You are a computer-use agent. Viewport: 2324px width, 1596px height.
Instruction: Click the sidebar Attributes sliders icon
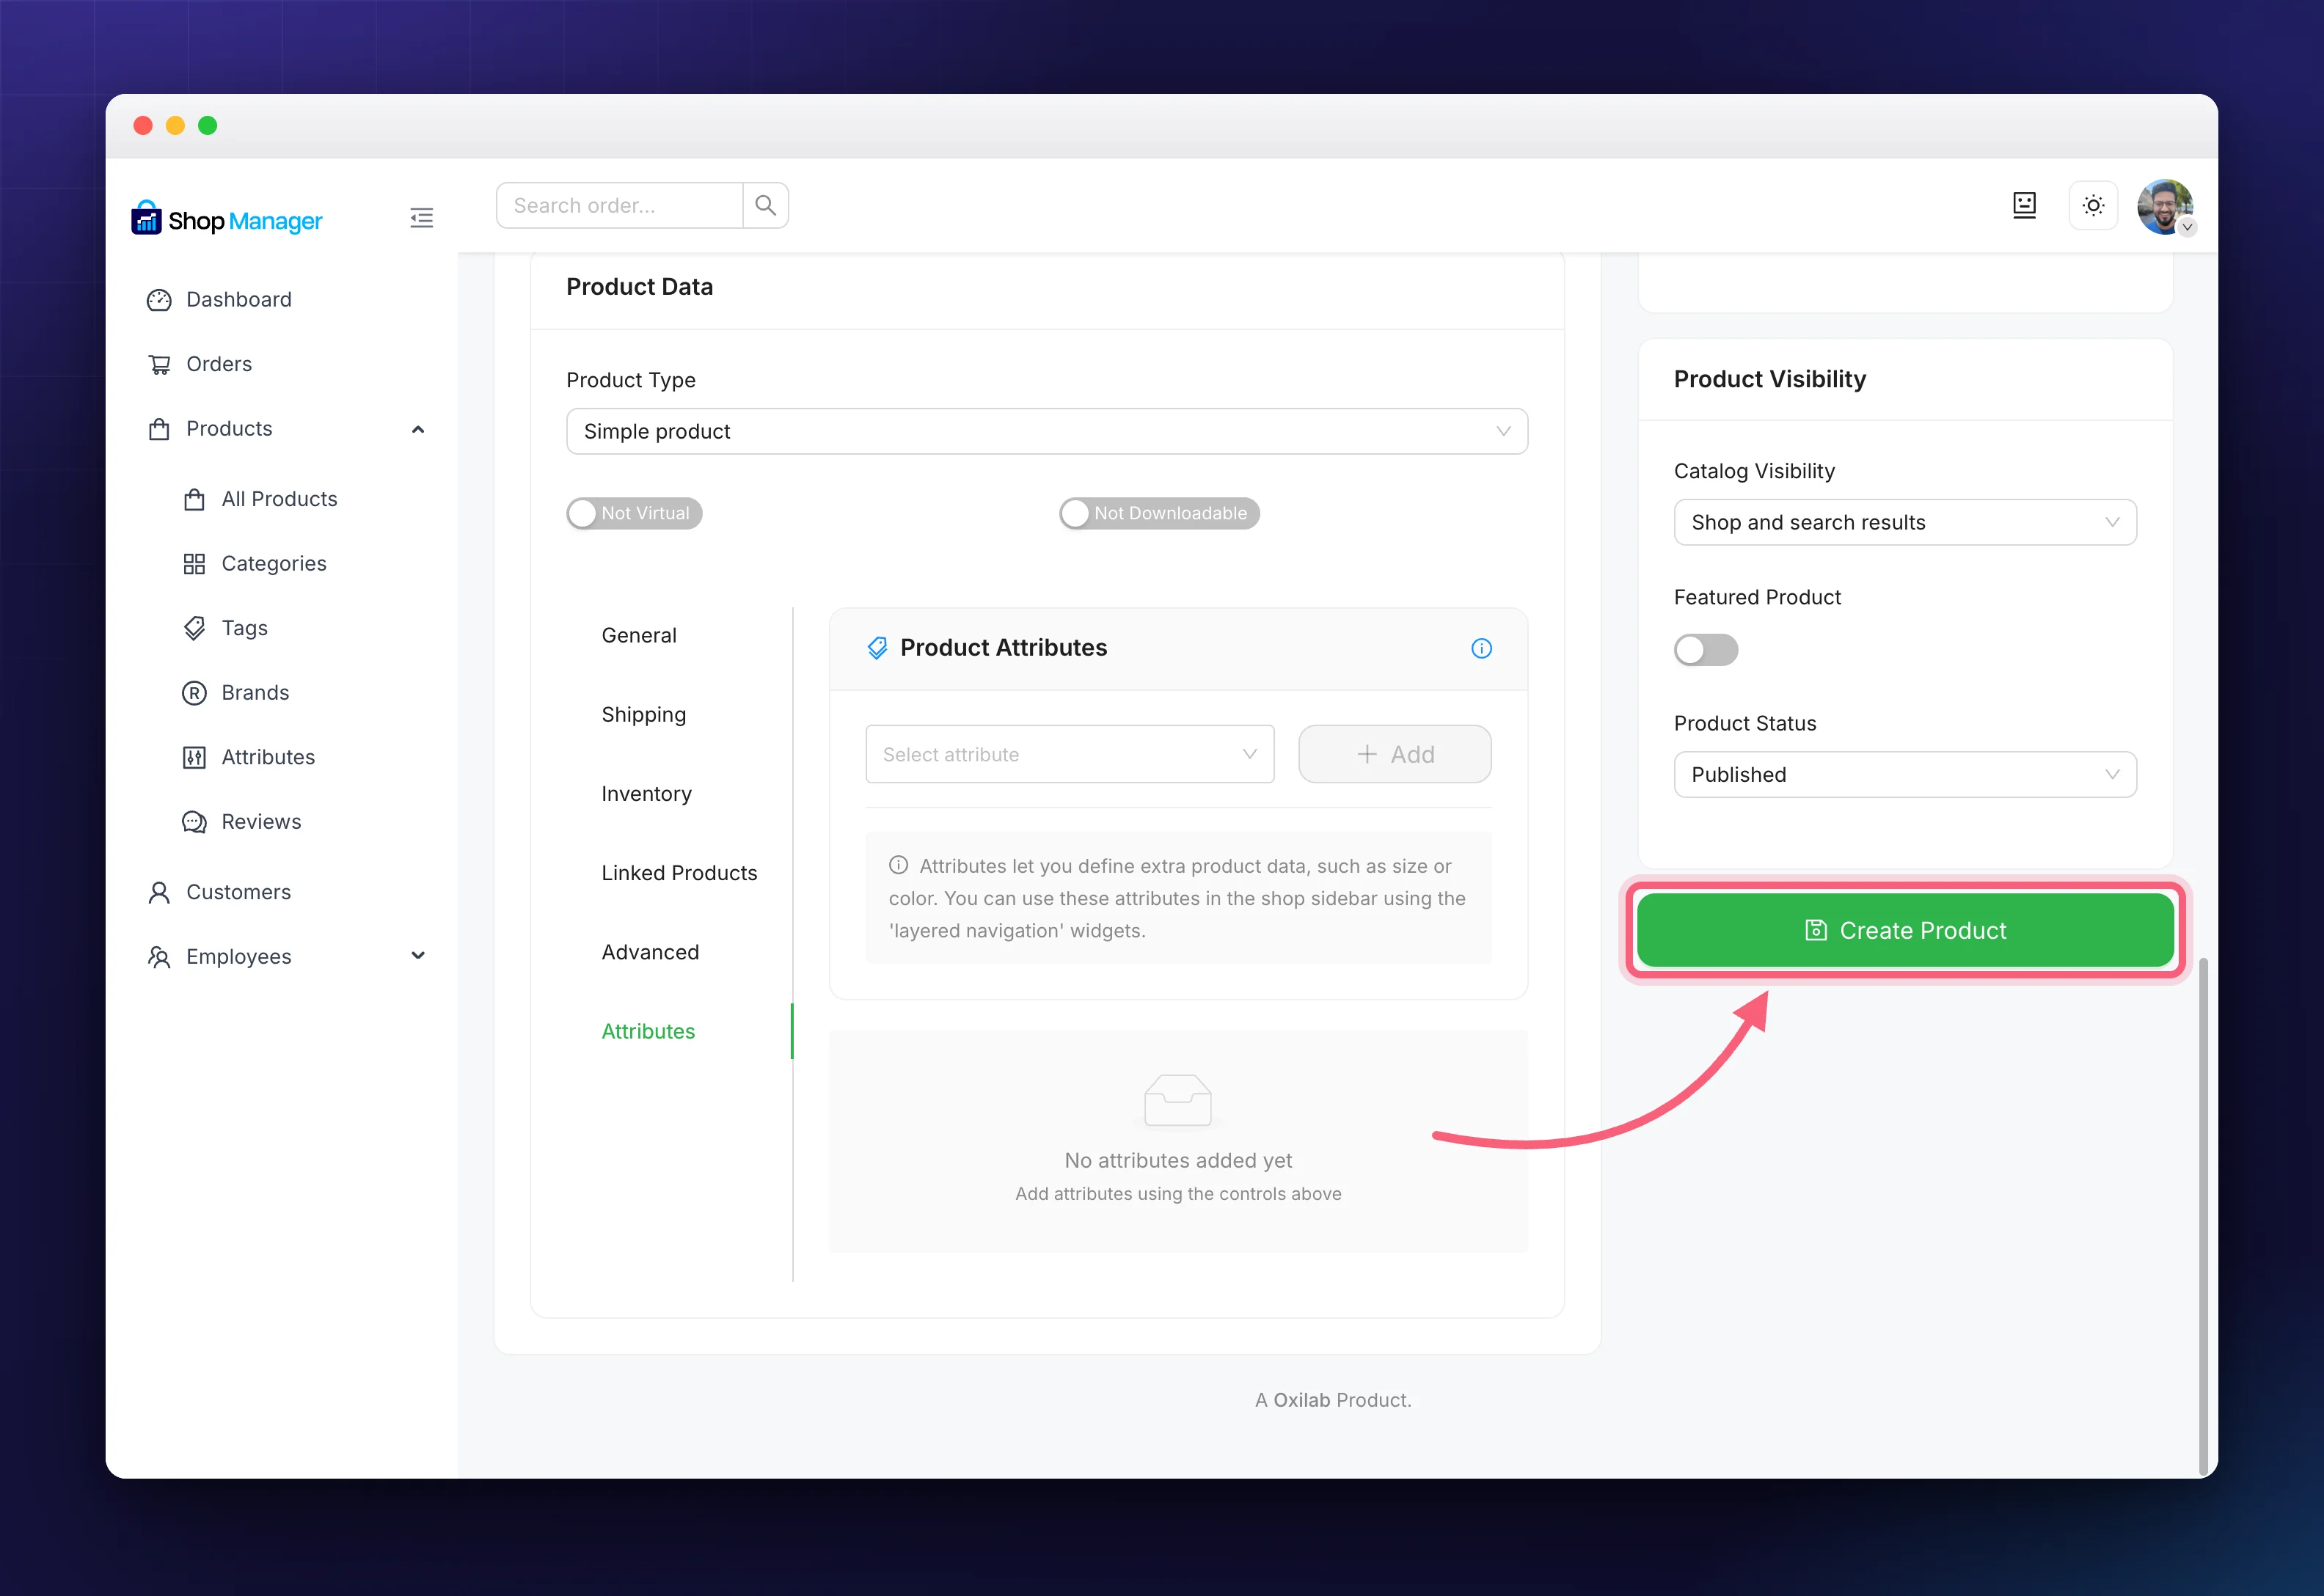pyautogui.click(x=194, y=757)
